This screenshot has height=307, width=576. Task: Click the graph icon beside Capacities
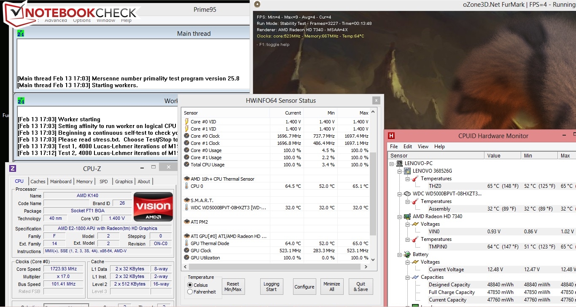point(415,277)
